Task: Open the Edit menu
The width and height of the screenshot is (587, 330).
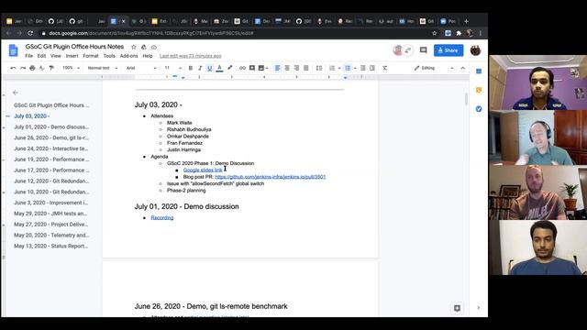Action: coord(41,56)
